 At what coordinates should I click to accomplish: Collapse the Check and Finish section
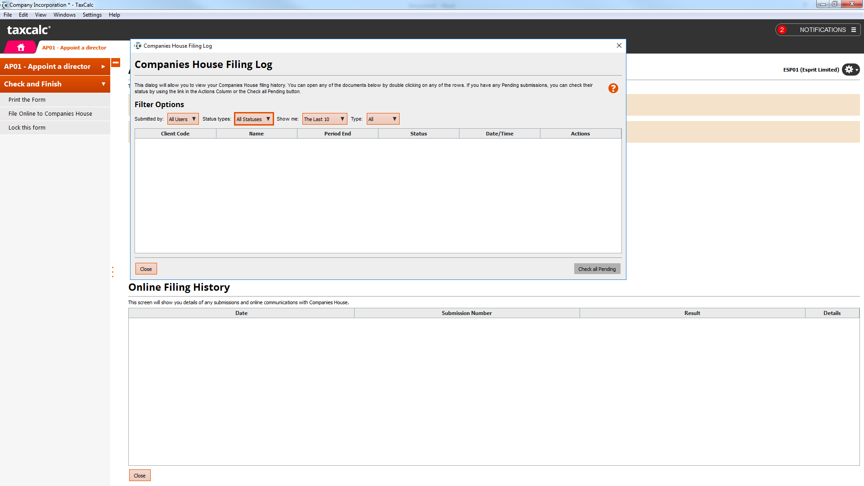[x=55, y=84]
